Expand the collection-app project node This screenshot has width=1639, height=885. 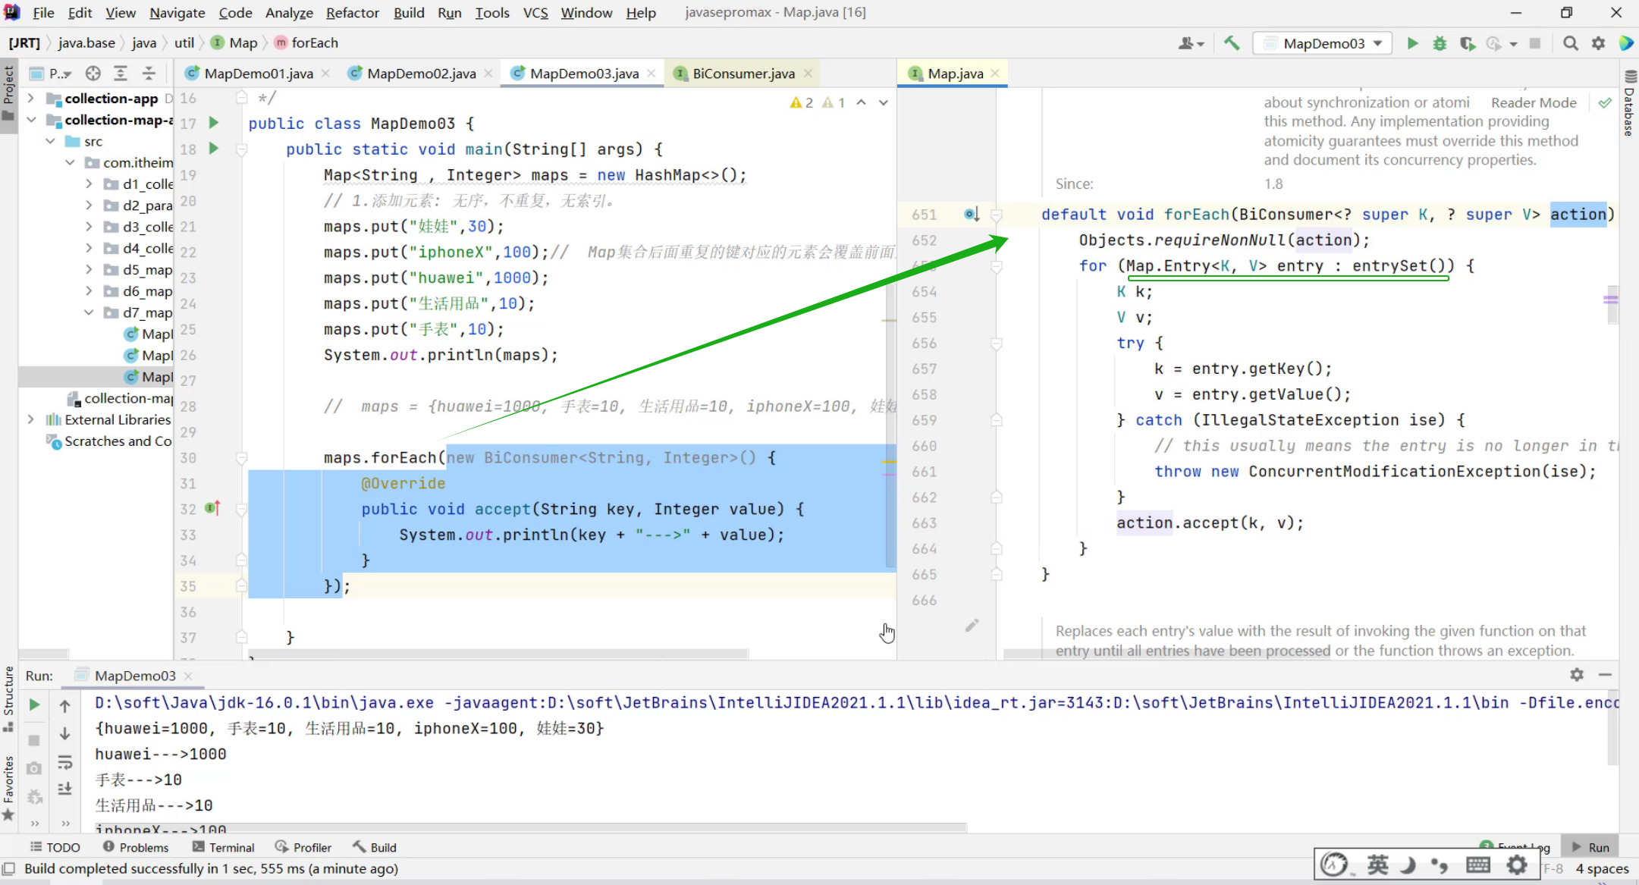coord(30,98)
